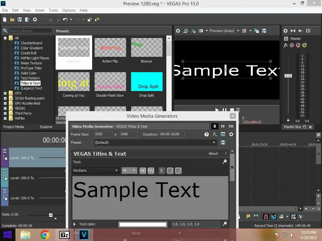
Task: Toggle Downmix Output in Master bus
Action: tap(293, 31)
